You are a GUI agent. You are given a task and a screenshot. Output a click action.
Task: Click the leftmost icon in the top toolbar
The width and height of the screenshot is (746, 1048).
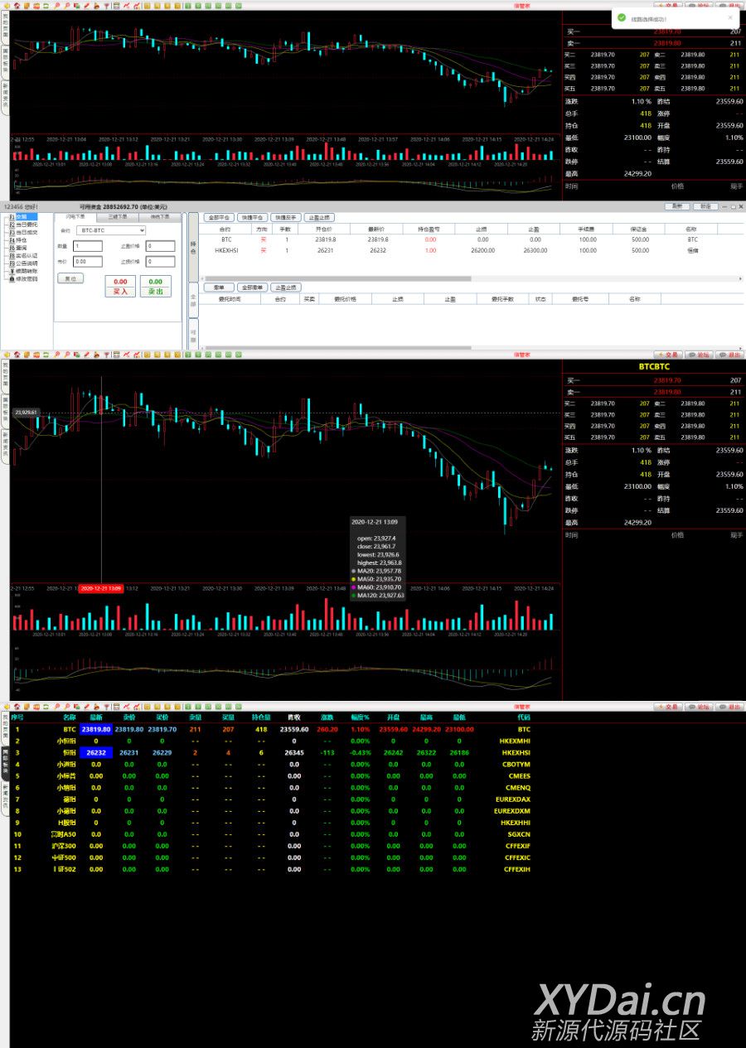coord(6,6)
